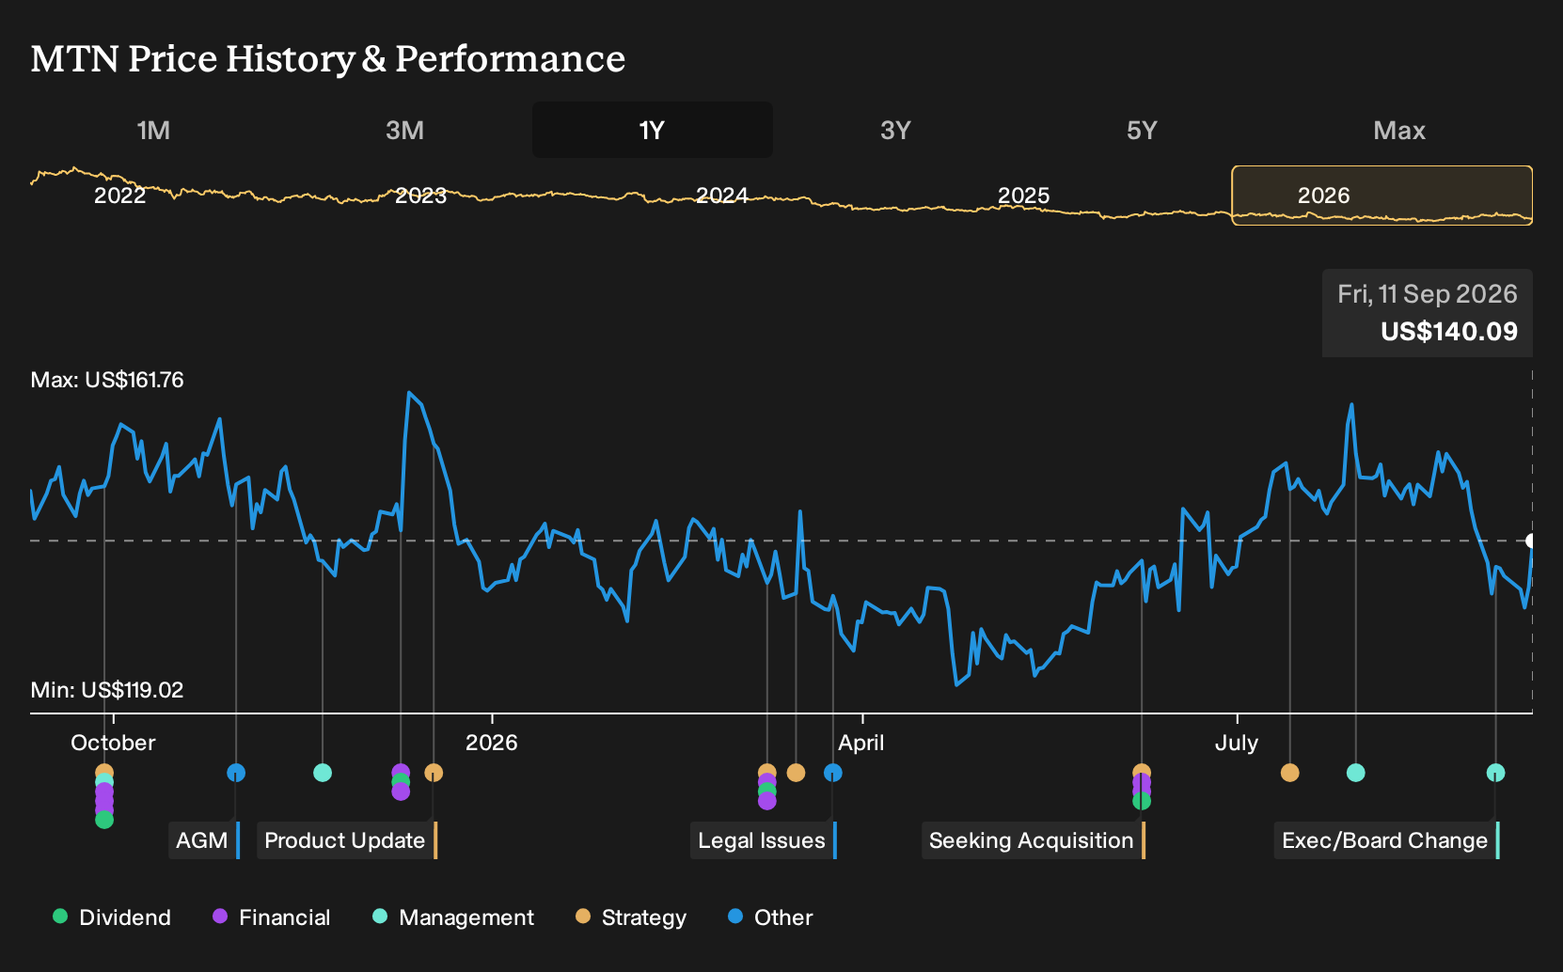Click the Max: US$161.76 label

107,380
